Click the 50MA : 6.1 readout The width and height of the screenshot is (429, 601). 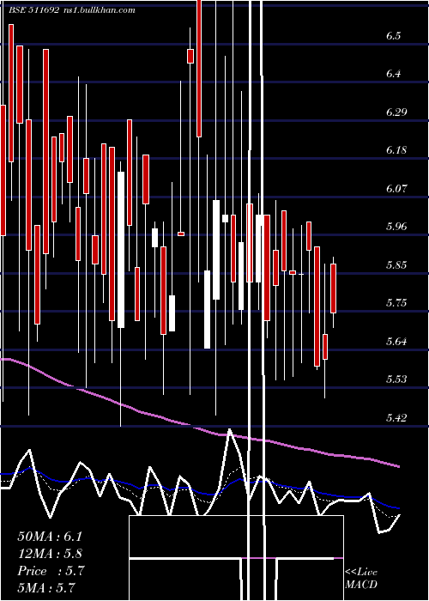(x=50, y=537)
